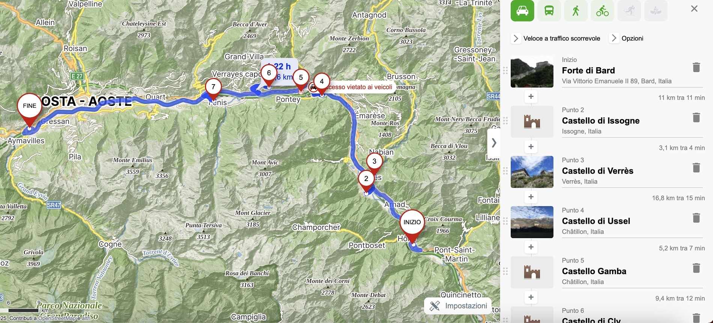Click the Castello di Verrès photo thumbnail
This screenshot has width=713, height=323.
532,172
